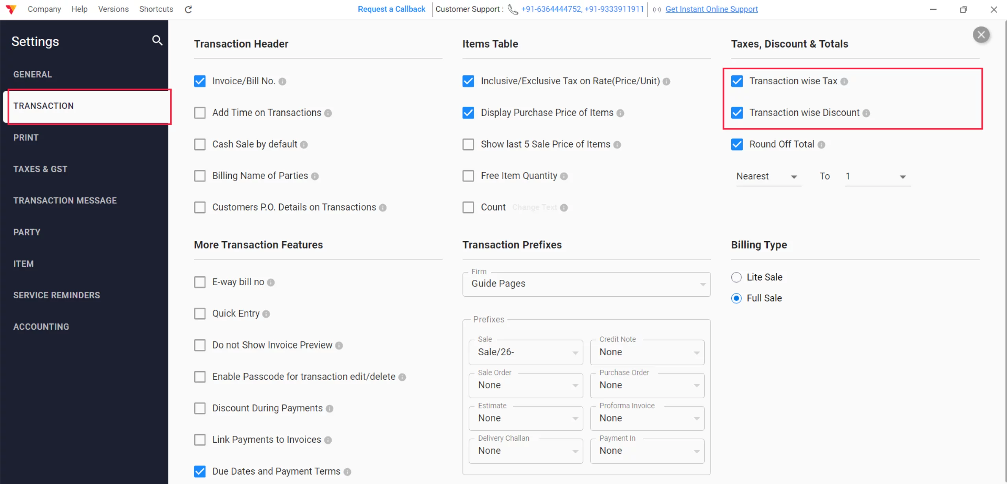Viewport: 1007px width, 484px height.
Task: Click Request a Callback link
Action: coord(391,9)
